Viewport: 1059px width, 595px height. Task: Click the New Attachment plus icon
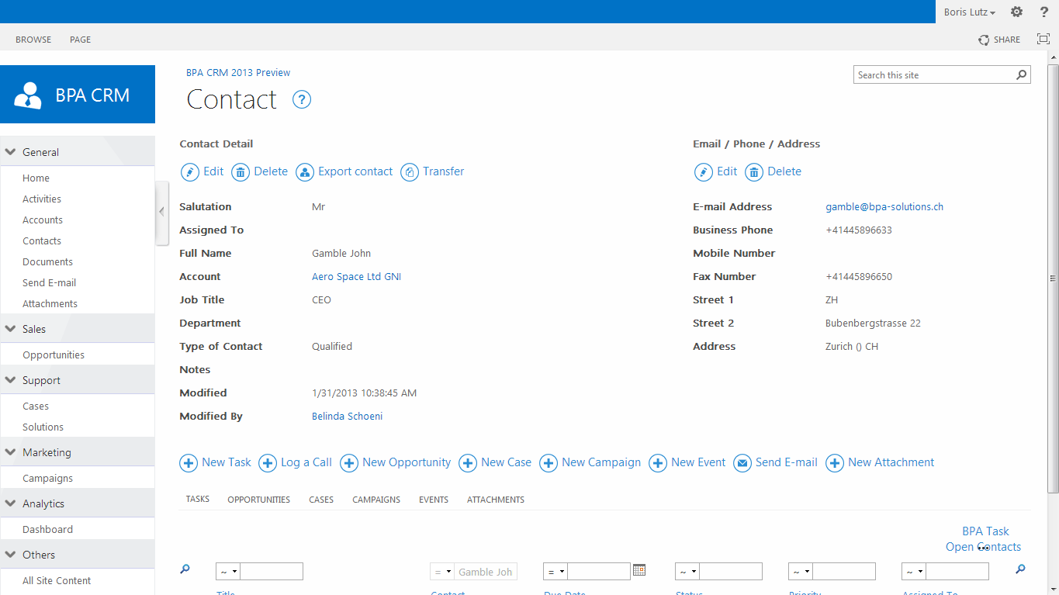835,463
